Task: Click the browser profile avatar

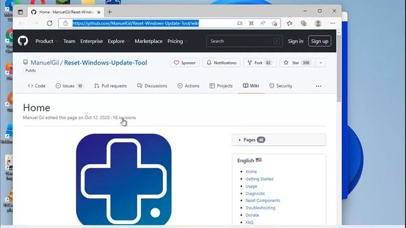Action: click(318, 23)
